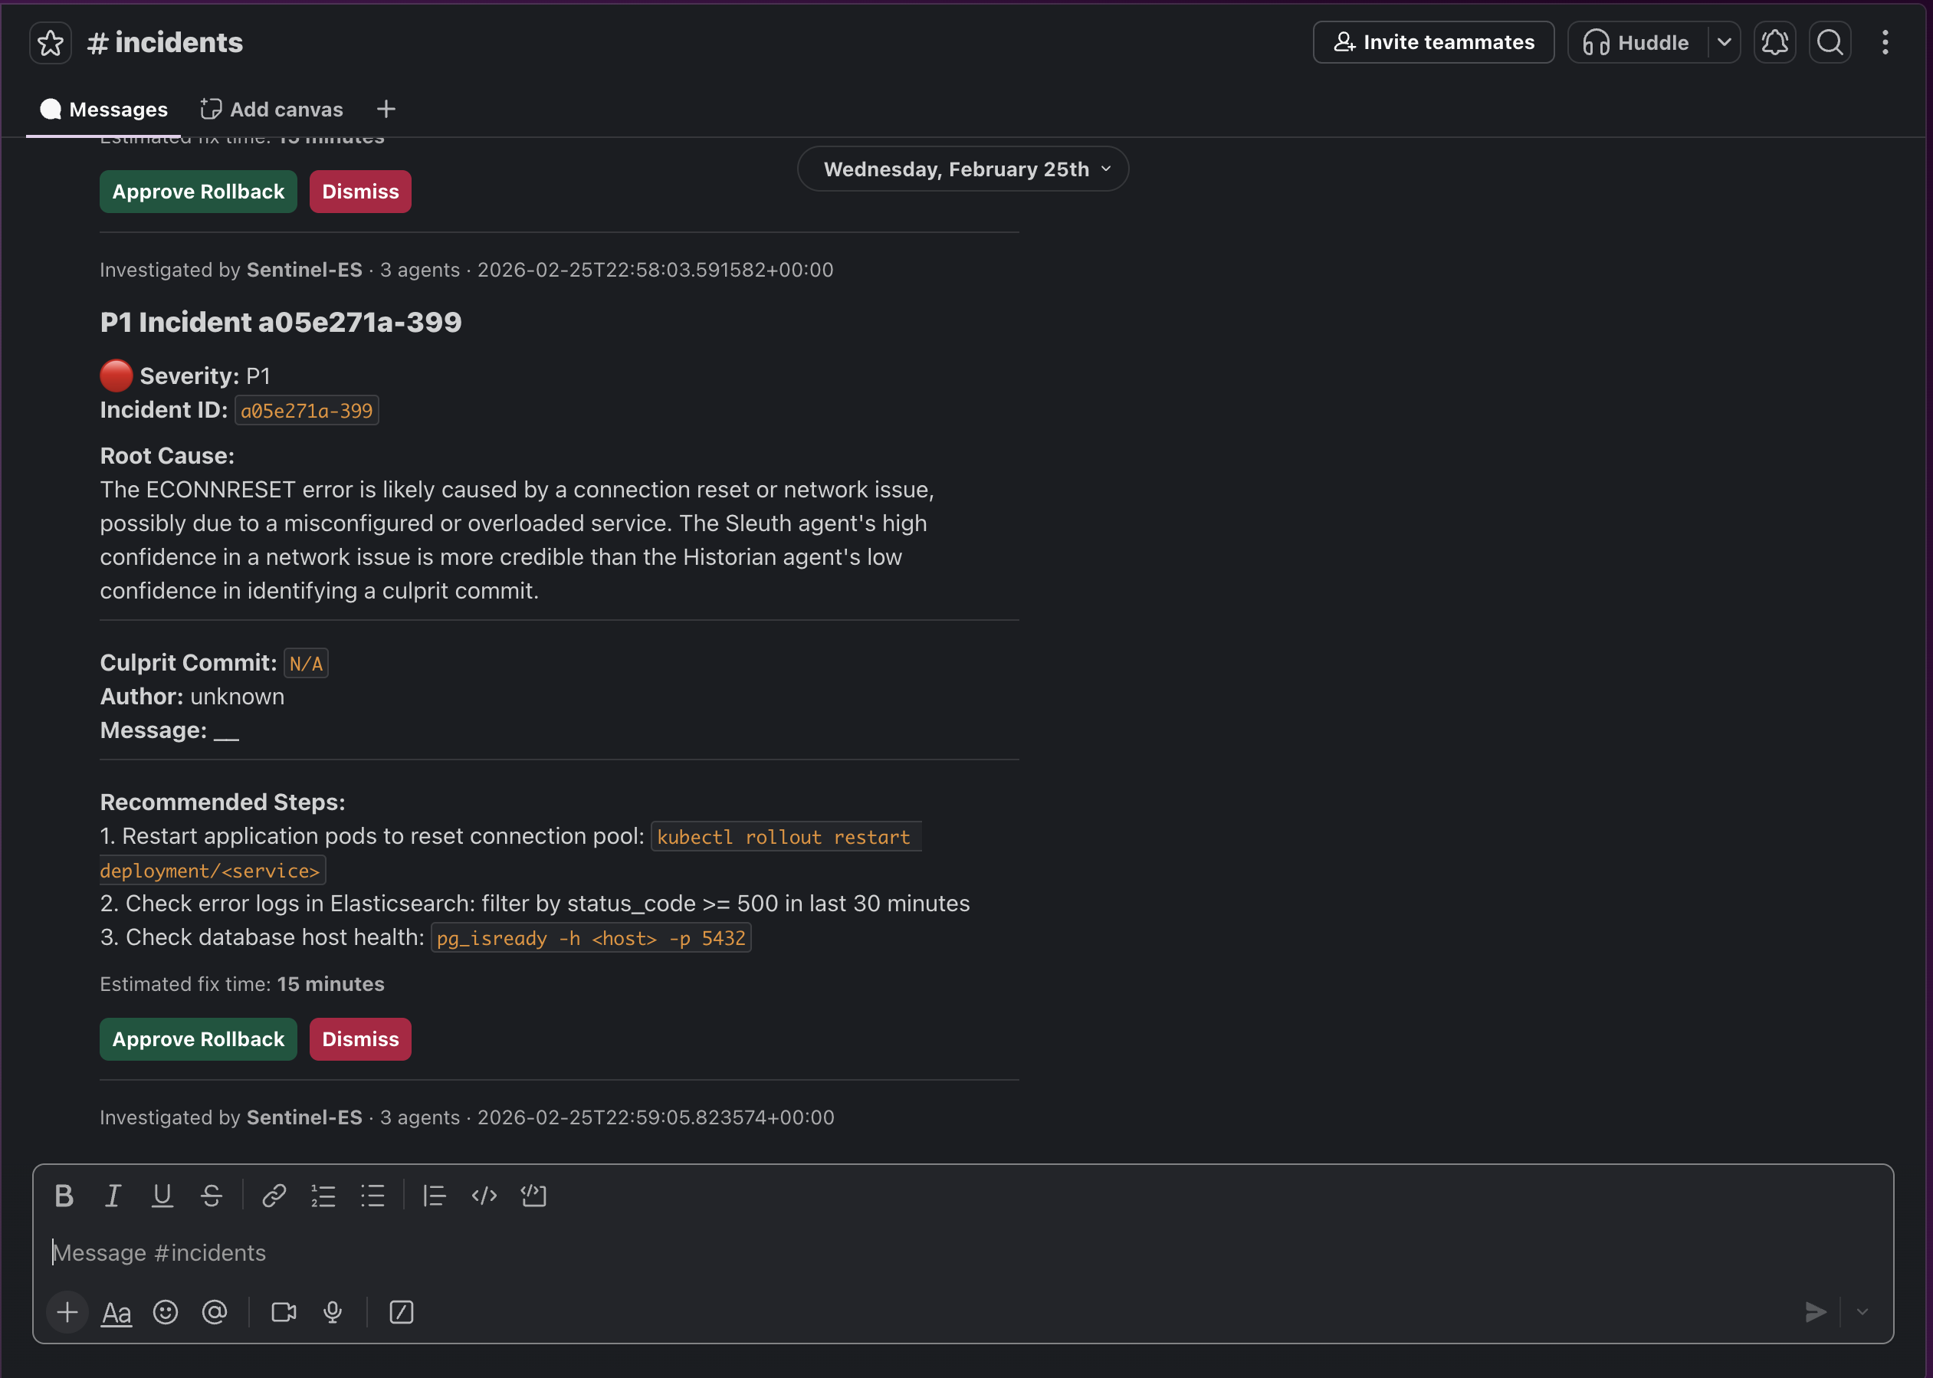The image size is (1933, 1378).
Task: Mention someone with the @ icon
Action: (x=215, y=1313)
